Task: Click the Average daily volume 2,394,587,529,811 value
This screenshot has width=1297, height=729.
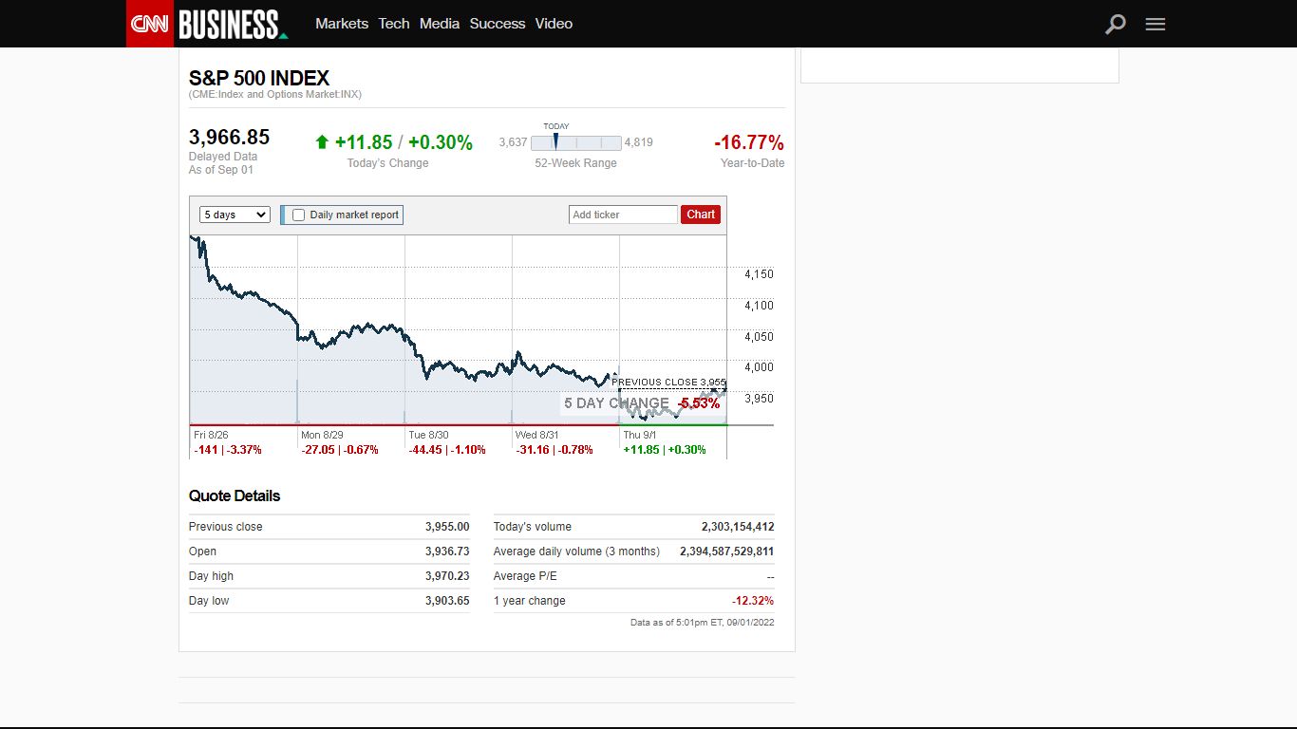Action: (727, 551)
